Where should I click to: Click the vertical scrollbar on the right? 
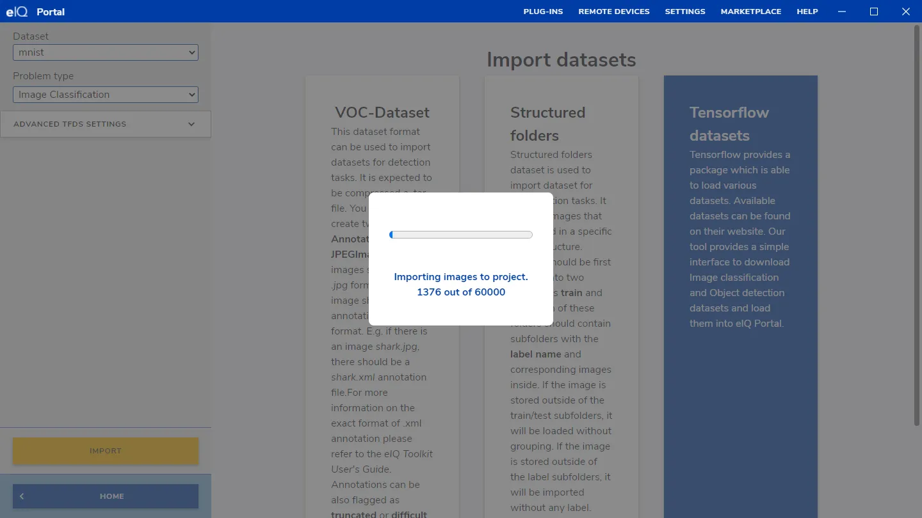pos(917,224)
